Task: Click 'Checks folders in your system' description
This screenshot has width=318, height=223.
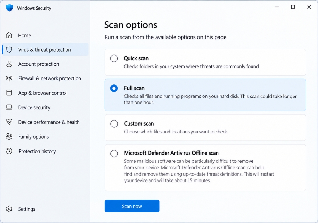Action: 192,66
